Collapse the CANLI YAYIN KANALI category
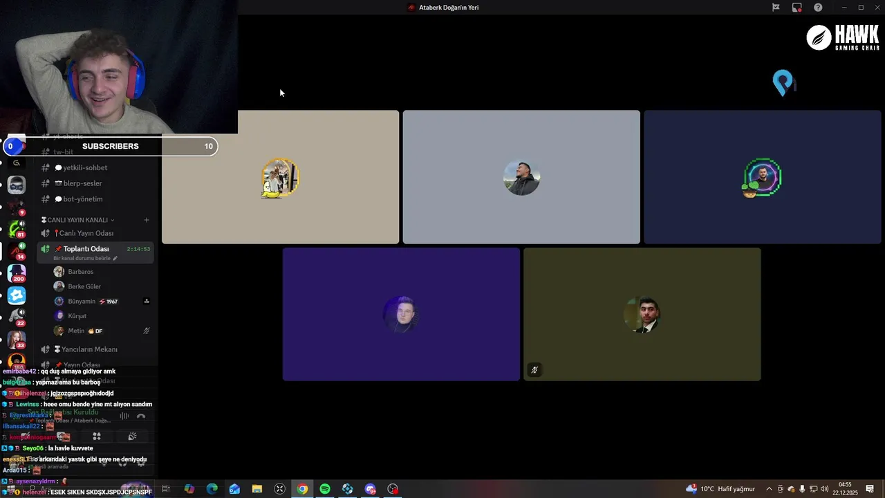The width and height of the screenshot is (885, 498). click(x=78, y=220)
